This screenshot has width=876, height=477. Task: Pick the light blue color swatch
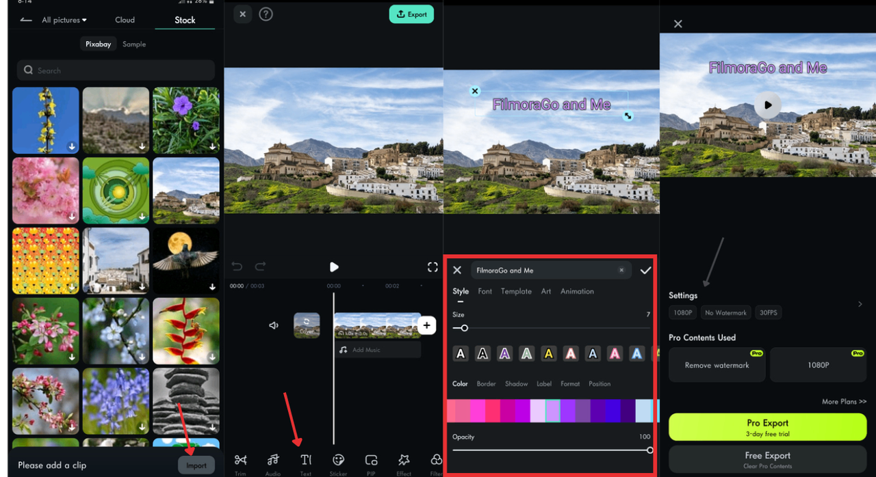pyautogui.click(x=643, y=411)
